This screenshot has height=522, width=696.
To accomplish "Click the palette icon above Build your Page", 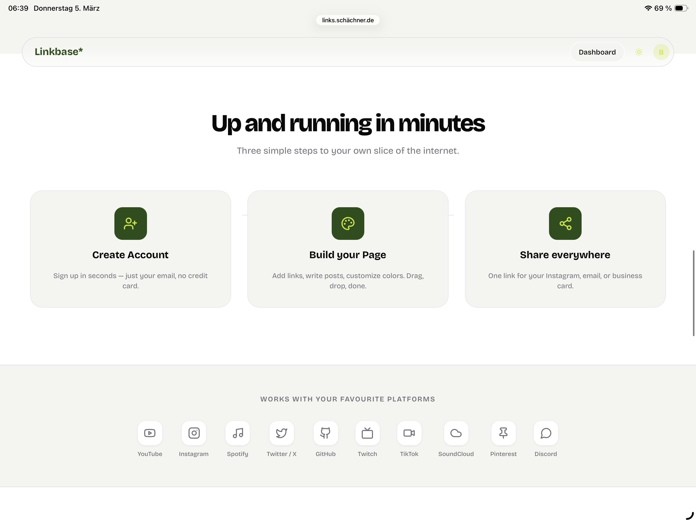I will tap(347, 224).
